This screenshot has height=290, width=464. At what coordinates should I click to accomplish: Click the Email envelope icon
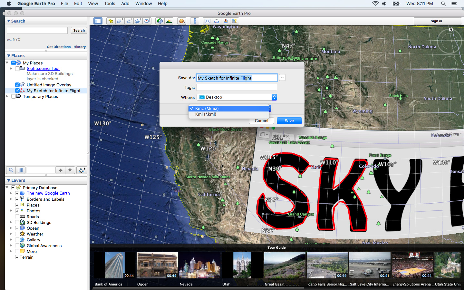point(208,21)
